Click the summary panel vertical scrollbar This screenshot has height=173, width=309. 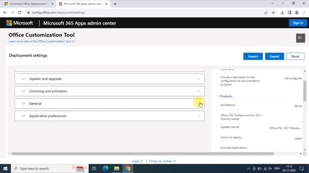(x=305, y=91)
